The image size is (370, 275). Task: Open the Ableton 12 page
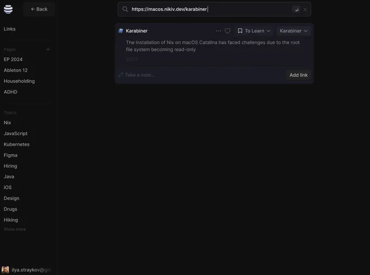tap(16, 70)
